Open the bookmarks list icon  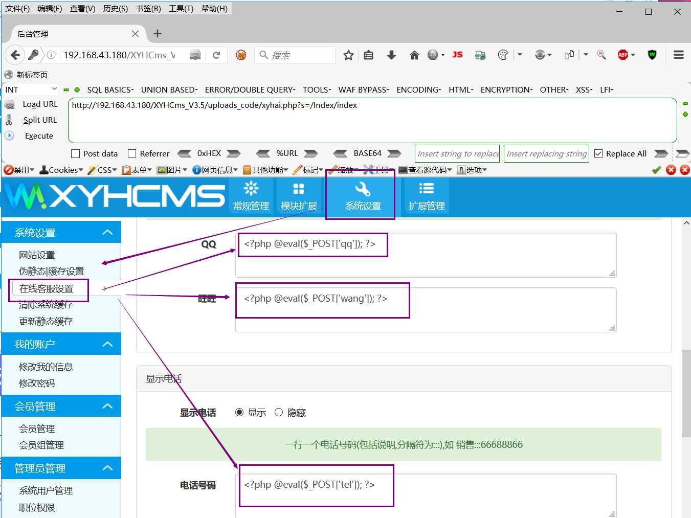368,55
